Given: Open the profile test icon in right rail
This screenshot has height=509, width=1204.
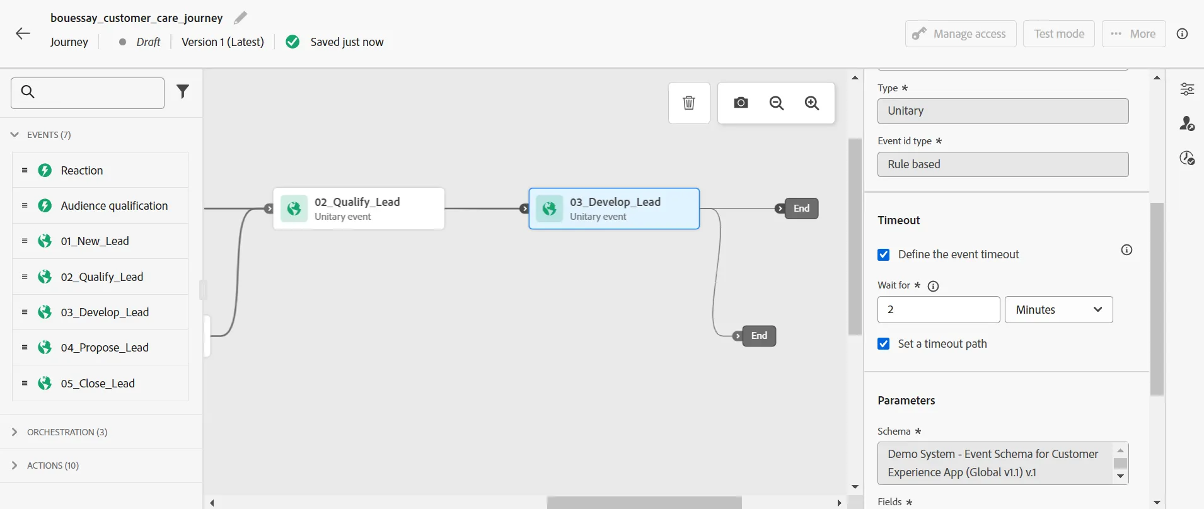Looking at the screenshot, I should 1187,123.
